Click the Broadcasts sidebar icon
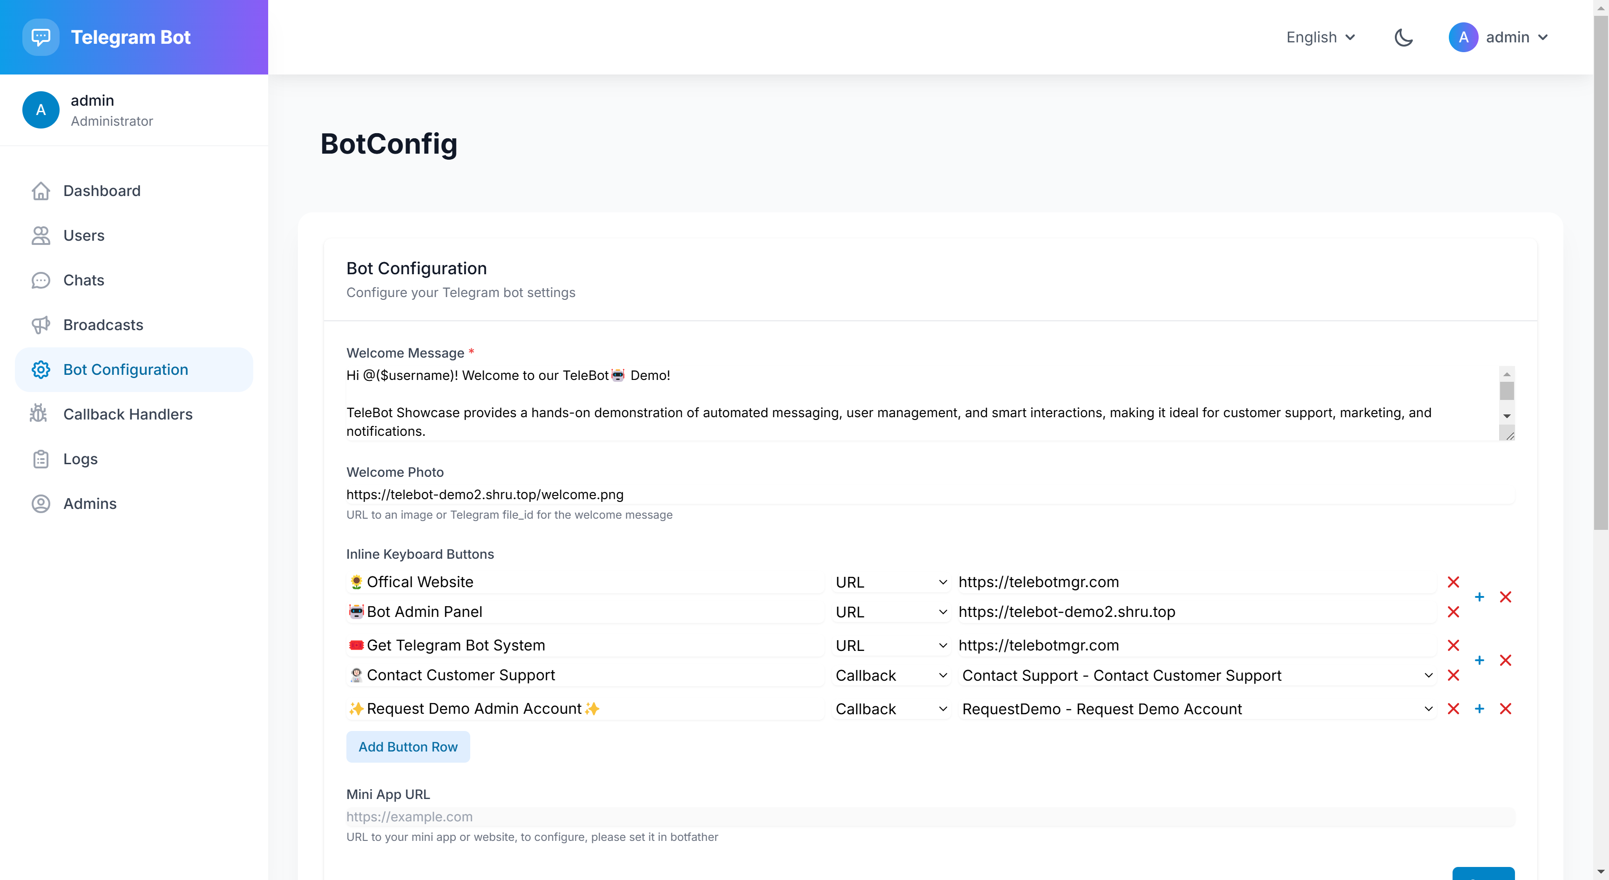 pyautogui.click(x=40, y=324)
